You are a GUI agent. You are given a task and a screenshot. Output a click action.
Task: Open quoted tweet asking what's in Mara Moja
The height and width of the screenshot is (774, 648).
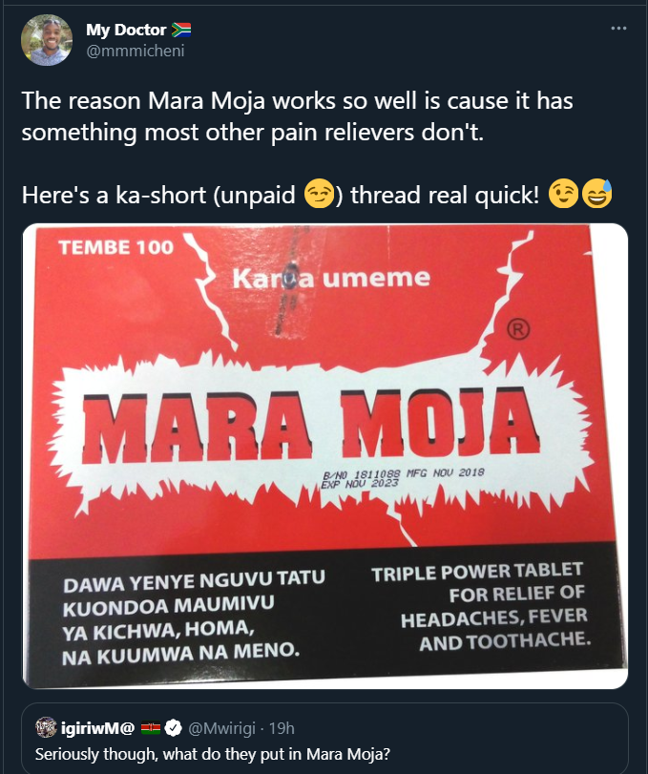coord(324,739)
